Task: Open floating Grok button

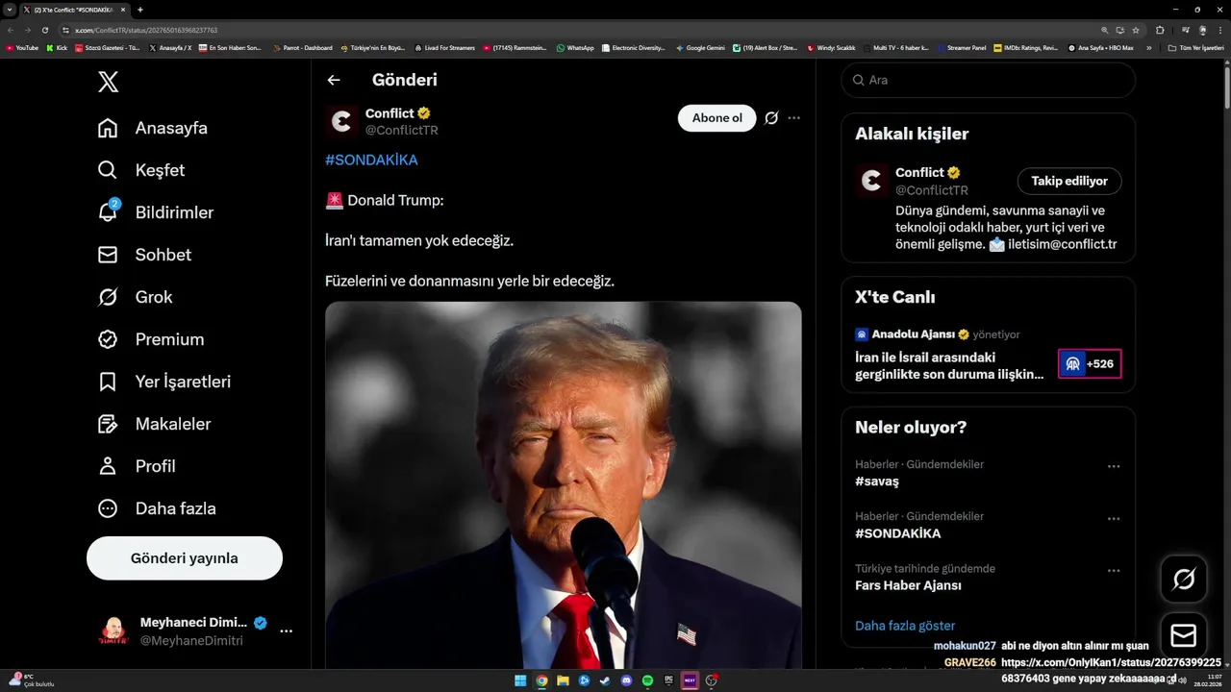Action: [1184, 579]
